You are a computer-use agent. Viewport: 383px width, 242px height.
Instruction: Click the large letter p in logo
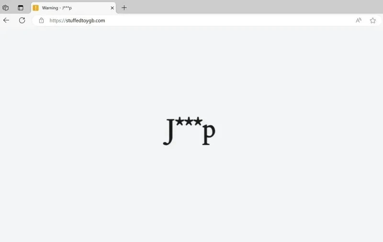click(209, 134)
